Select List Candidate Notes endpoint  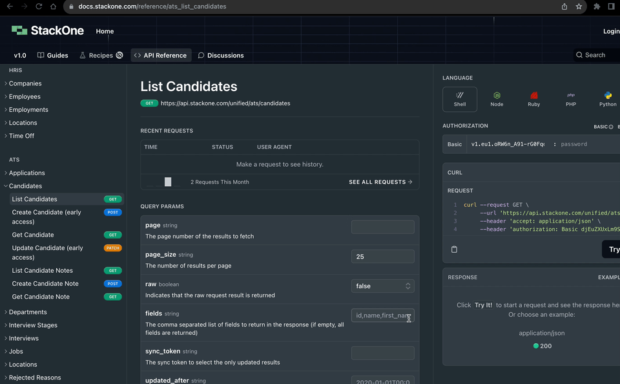[x=42, y=270]
